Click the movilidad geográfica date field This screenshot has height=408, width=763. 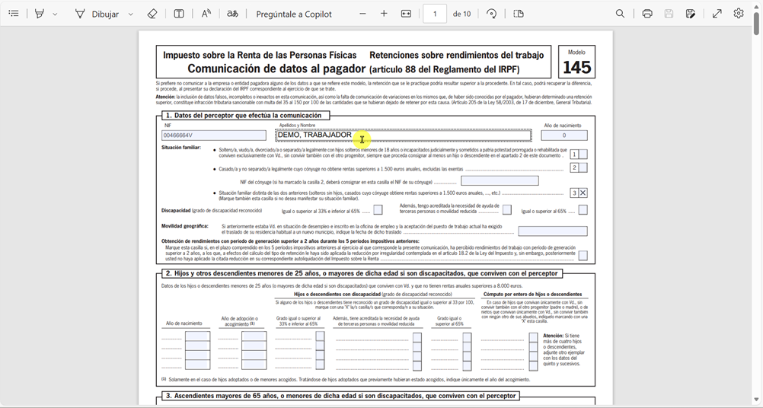click(x=553, y=231)
